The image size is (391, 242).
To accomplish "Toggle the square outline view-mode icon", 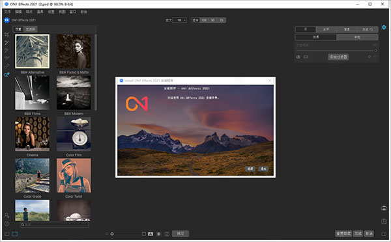I will point(144,234).
